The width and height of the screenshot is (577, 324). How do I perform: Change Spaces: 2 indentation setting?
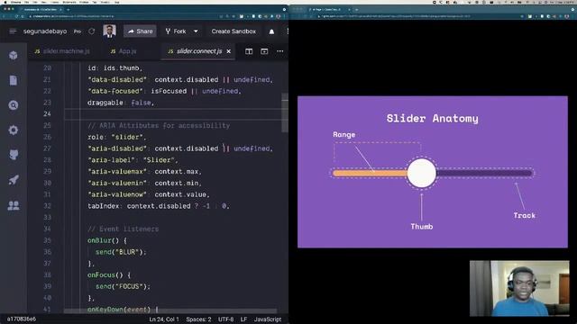(x=198, y=319)
